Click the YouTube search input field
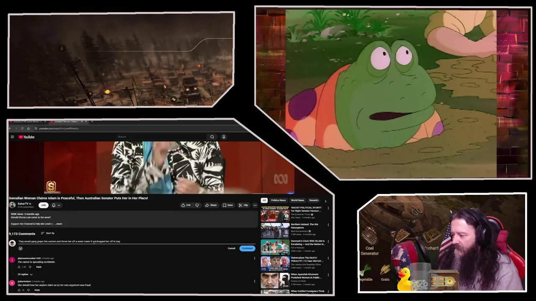The width and height of the screenshot is (536, 301). (161, 137)
